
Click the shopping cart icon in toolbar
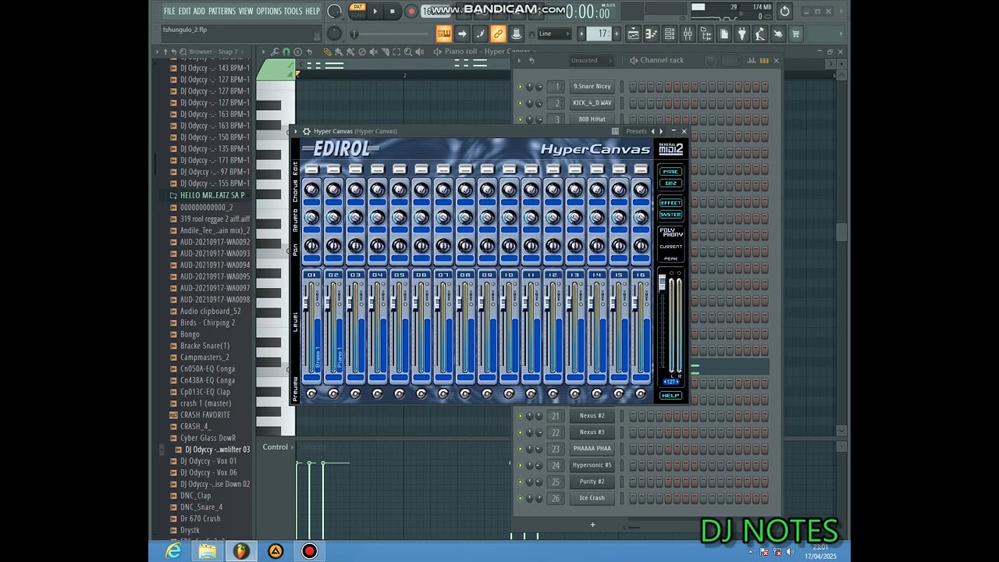[795, 34]
